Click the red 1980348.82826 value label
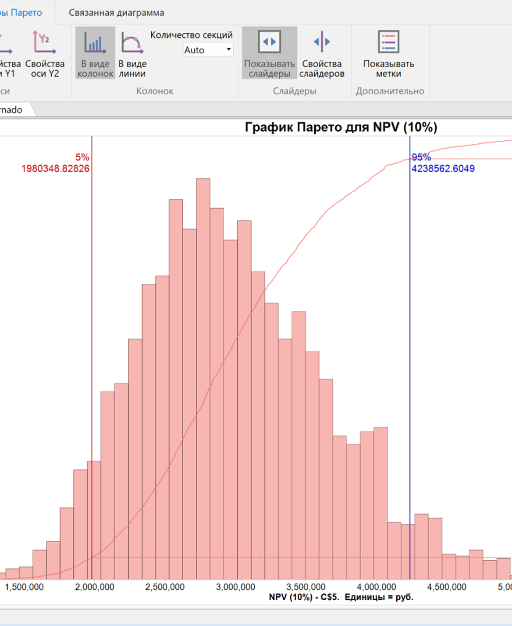The width and height of the screenshot is (512, 626). [x=55, y=169]
